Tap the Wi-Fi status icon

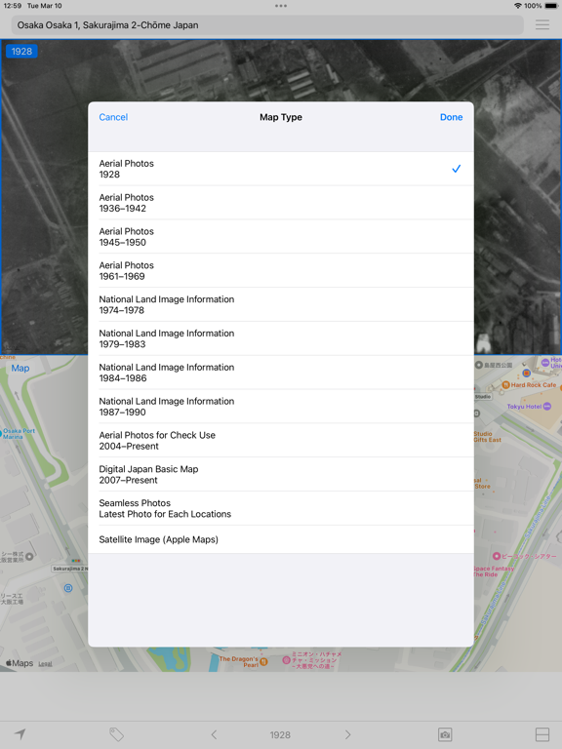[517, 6]
